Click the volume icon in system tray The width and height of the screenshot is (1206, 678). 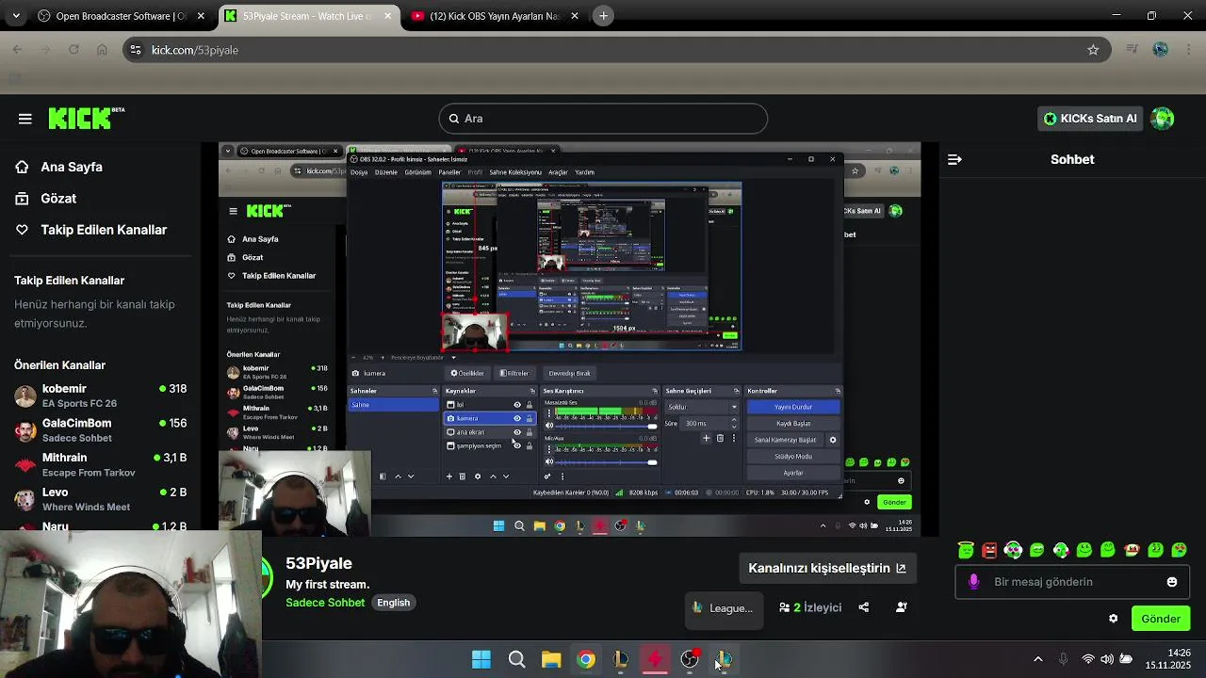[1107, 659]
